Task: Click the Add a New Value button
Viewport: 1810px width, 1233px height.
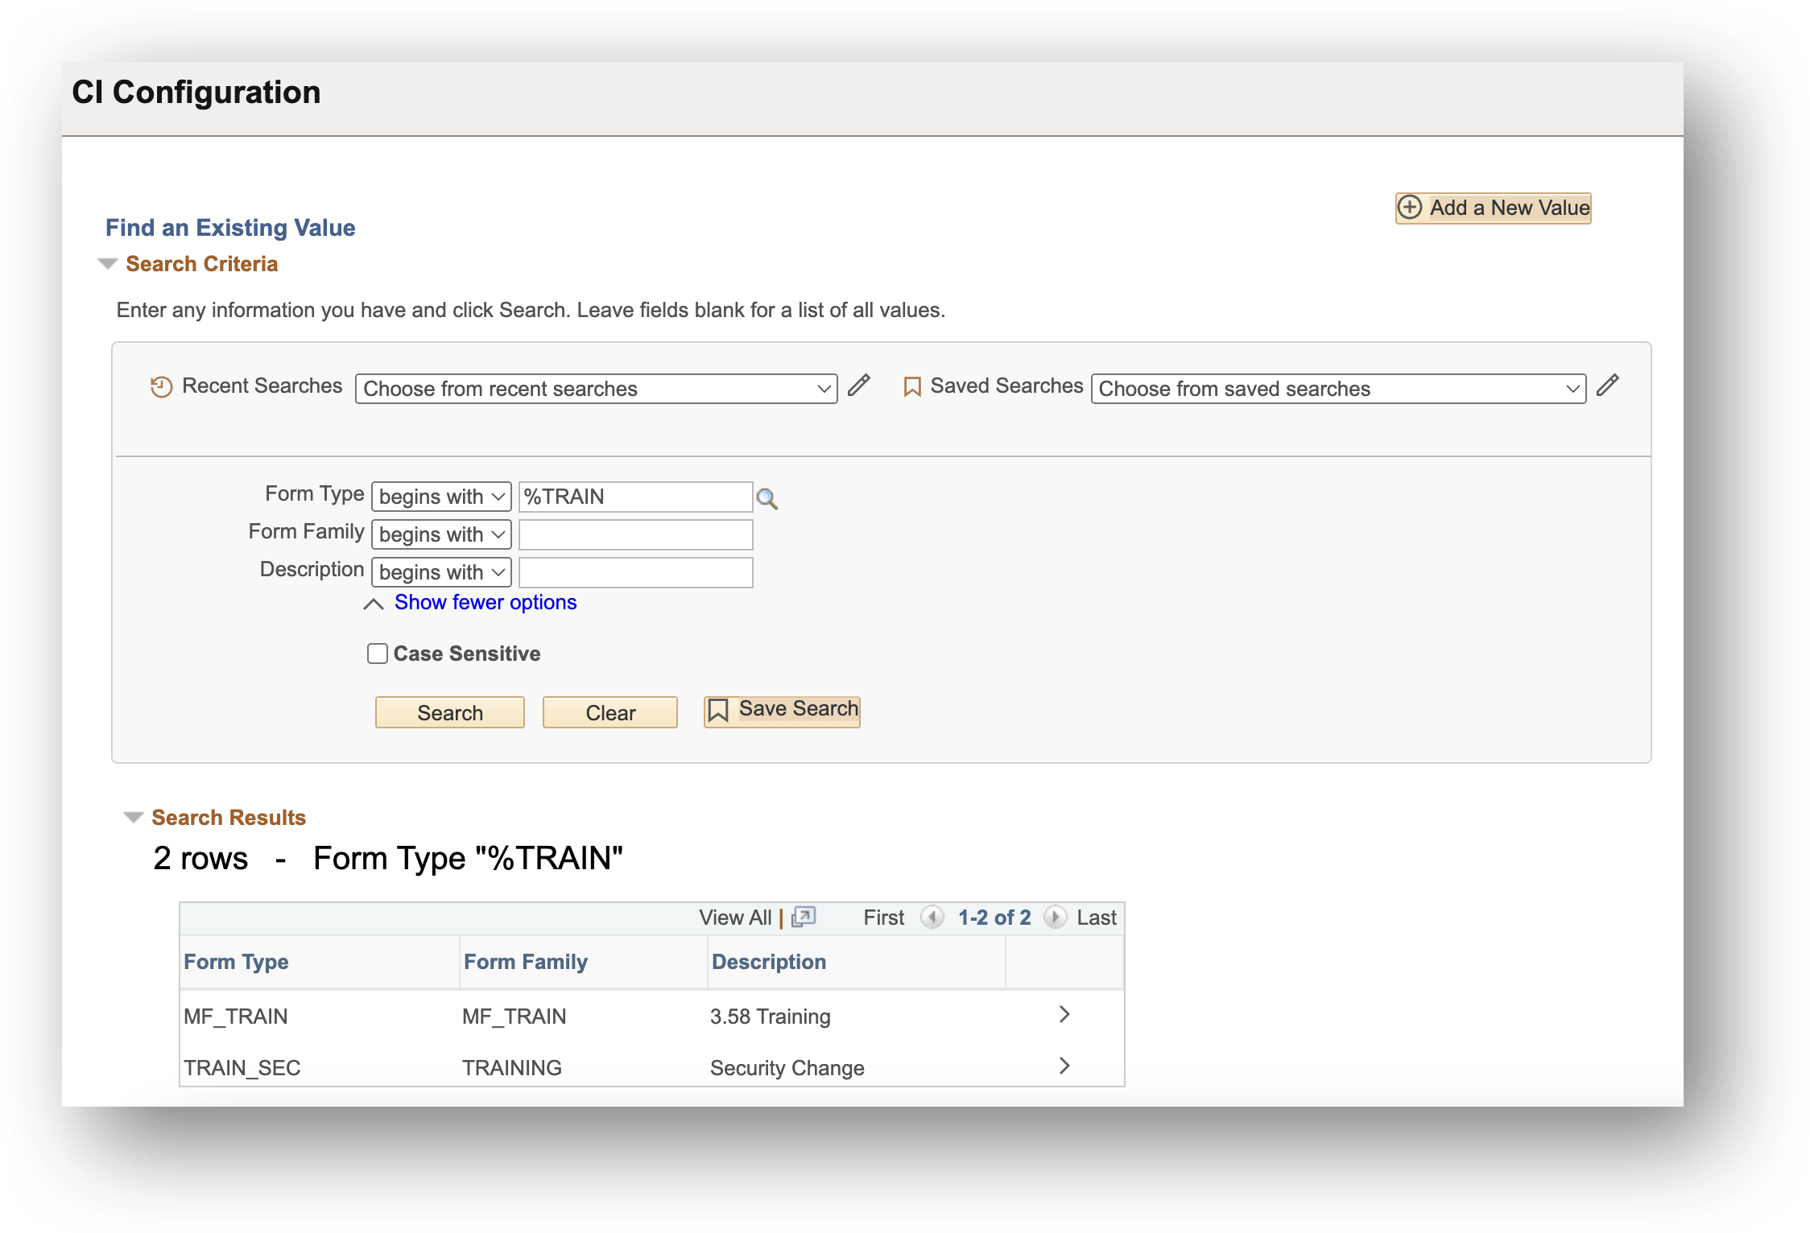Action: coord(1493,208)
